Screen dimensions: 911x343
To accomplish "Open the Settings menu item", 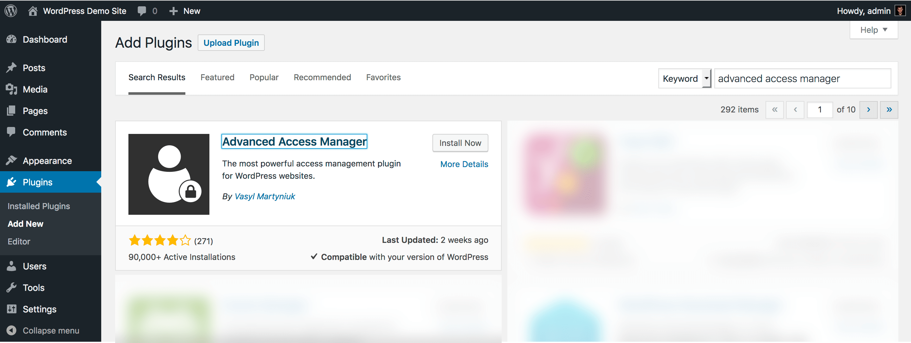I will tap(40, 309).
